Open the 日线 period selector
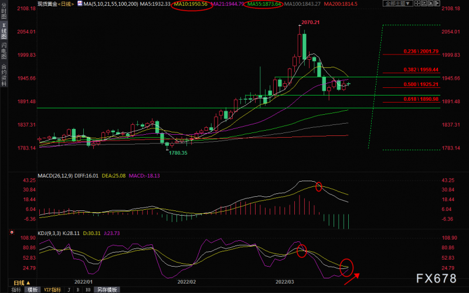Image resolution: width=469 pixels, height=293 pixels. click(21, 282)
